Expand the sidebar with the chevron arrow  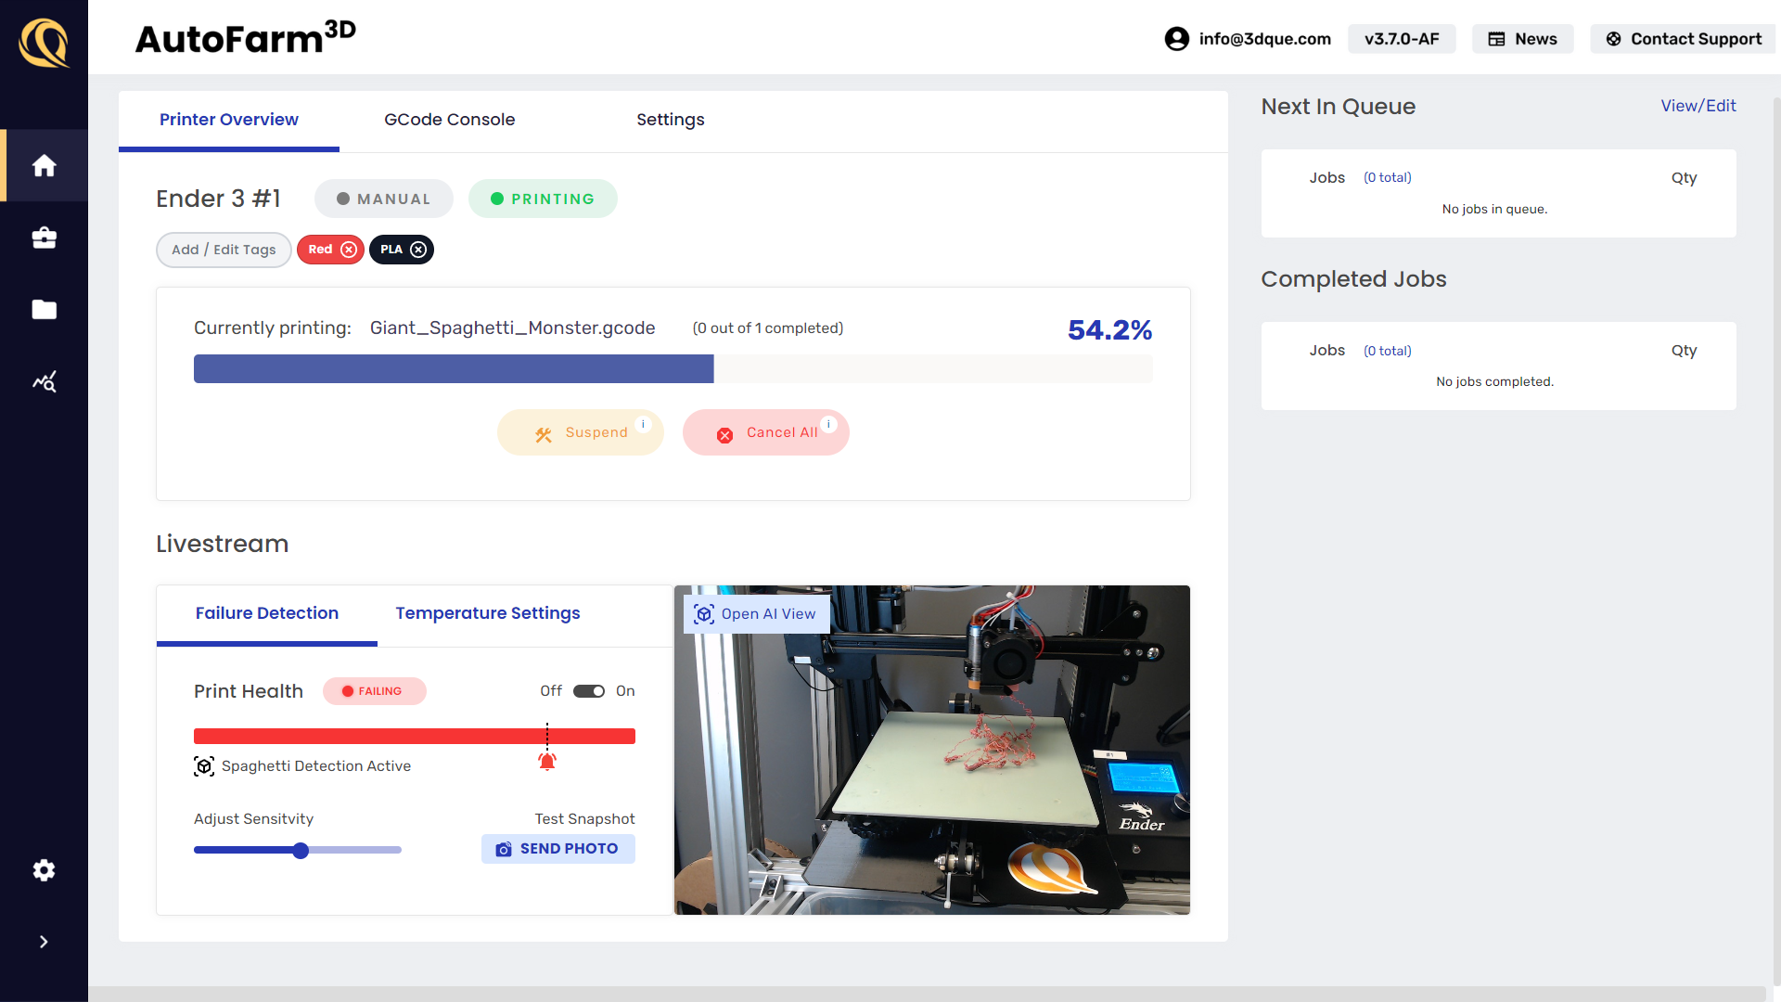coord(44,942)
